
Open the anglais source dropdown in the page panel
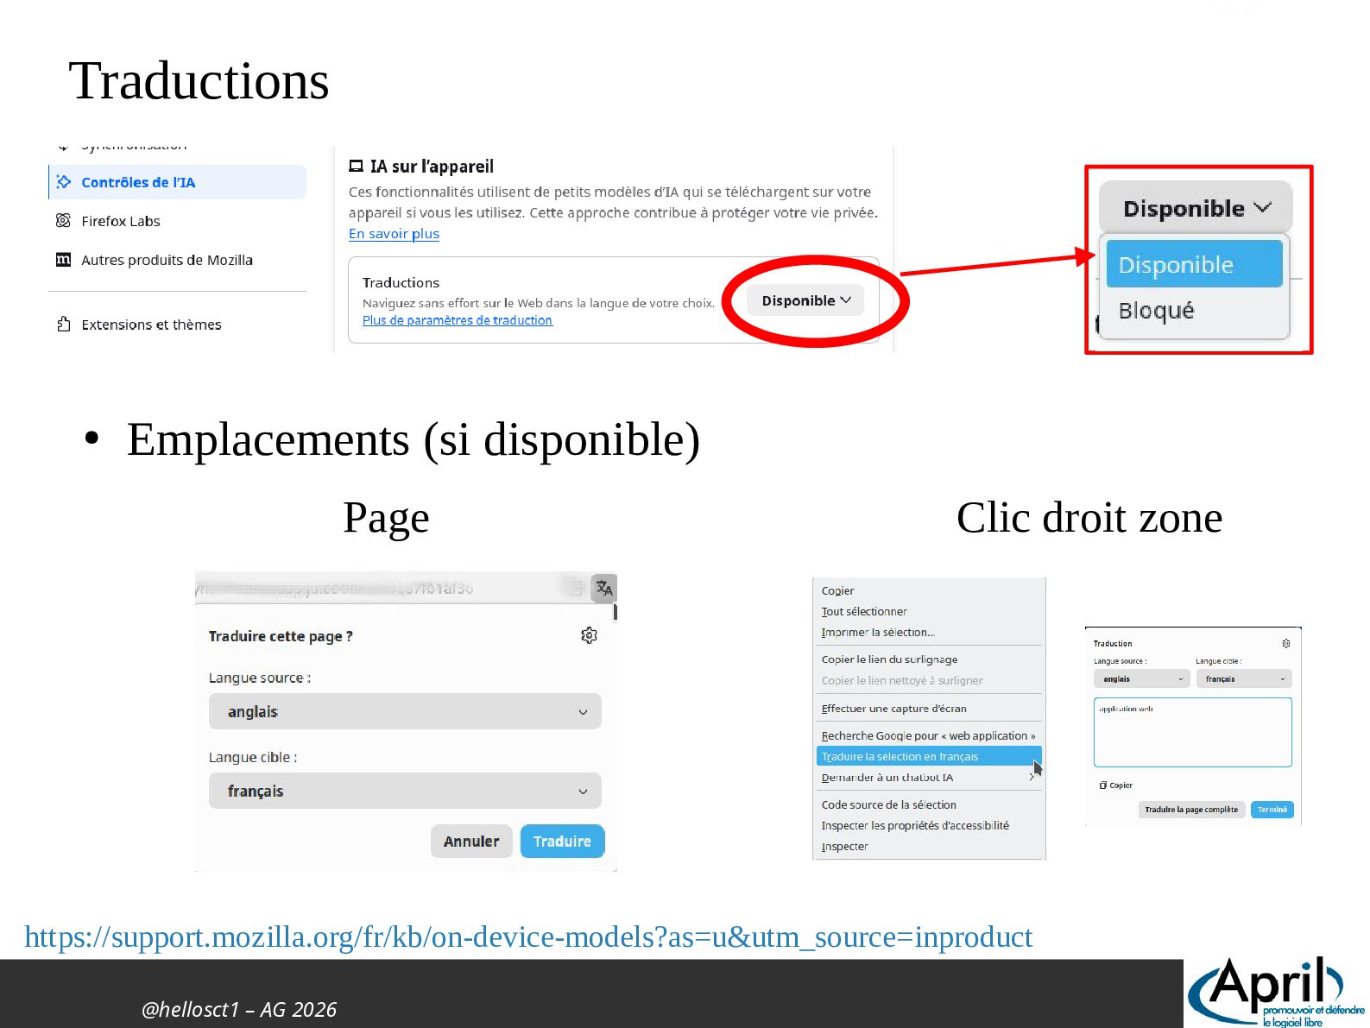click(405, 712)
